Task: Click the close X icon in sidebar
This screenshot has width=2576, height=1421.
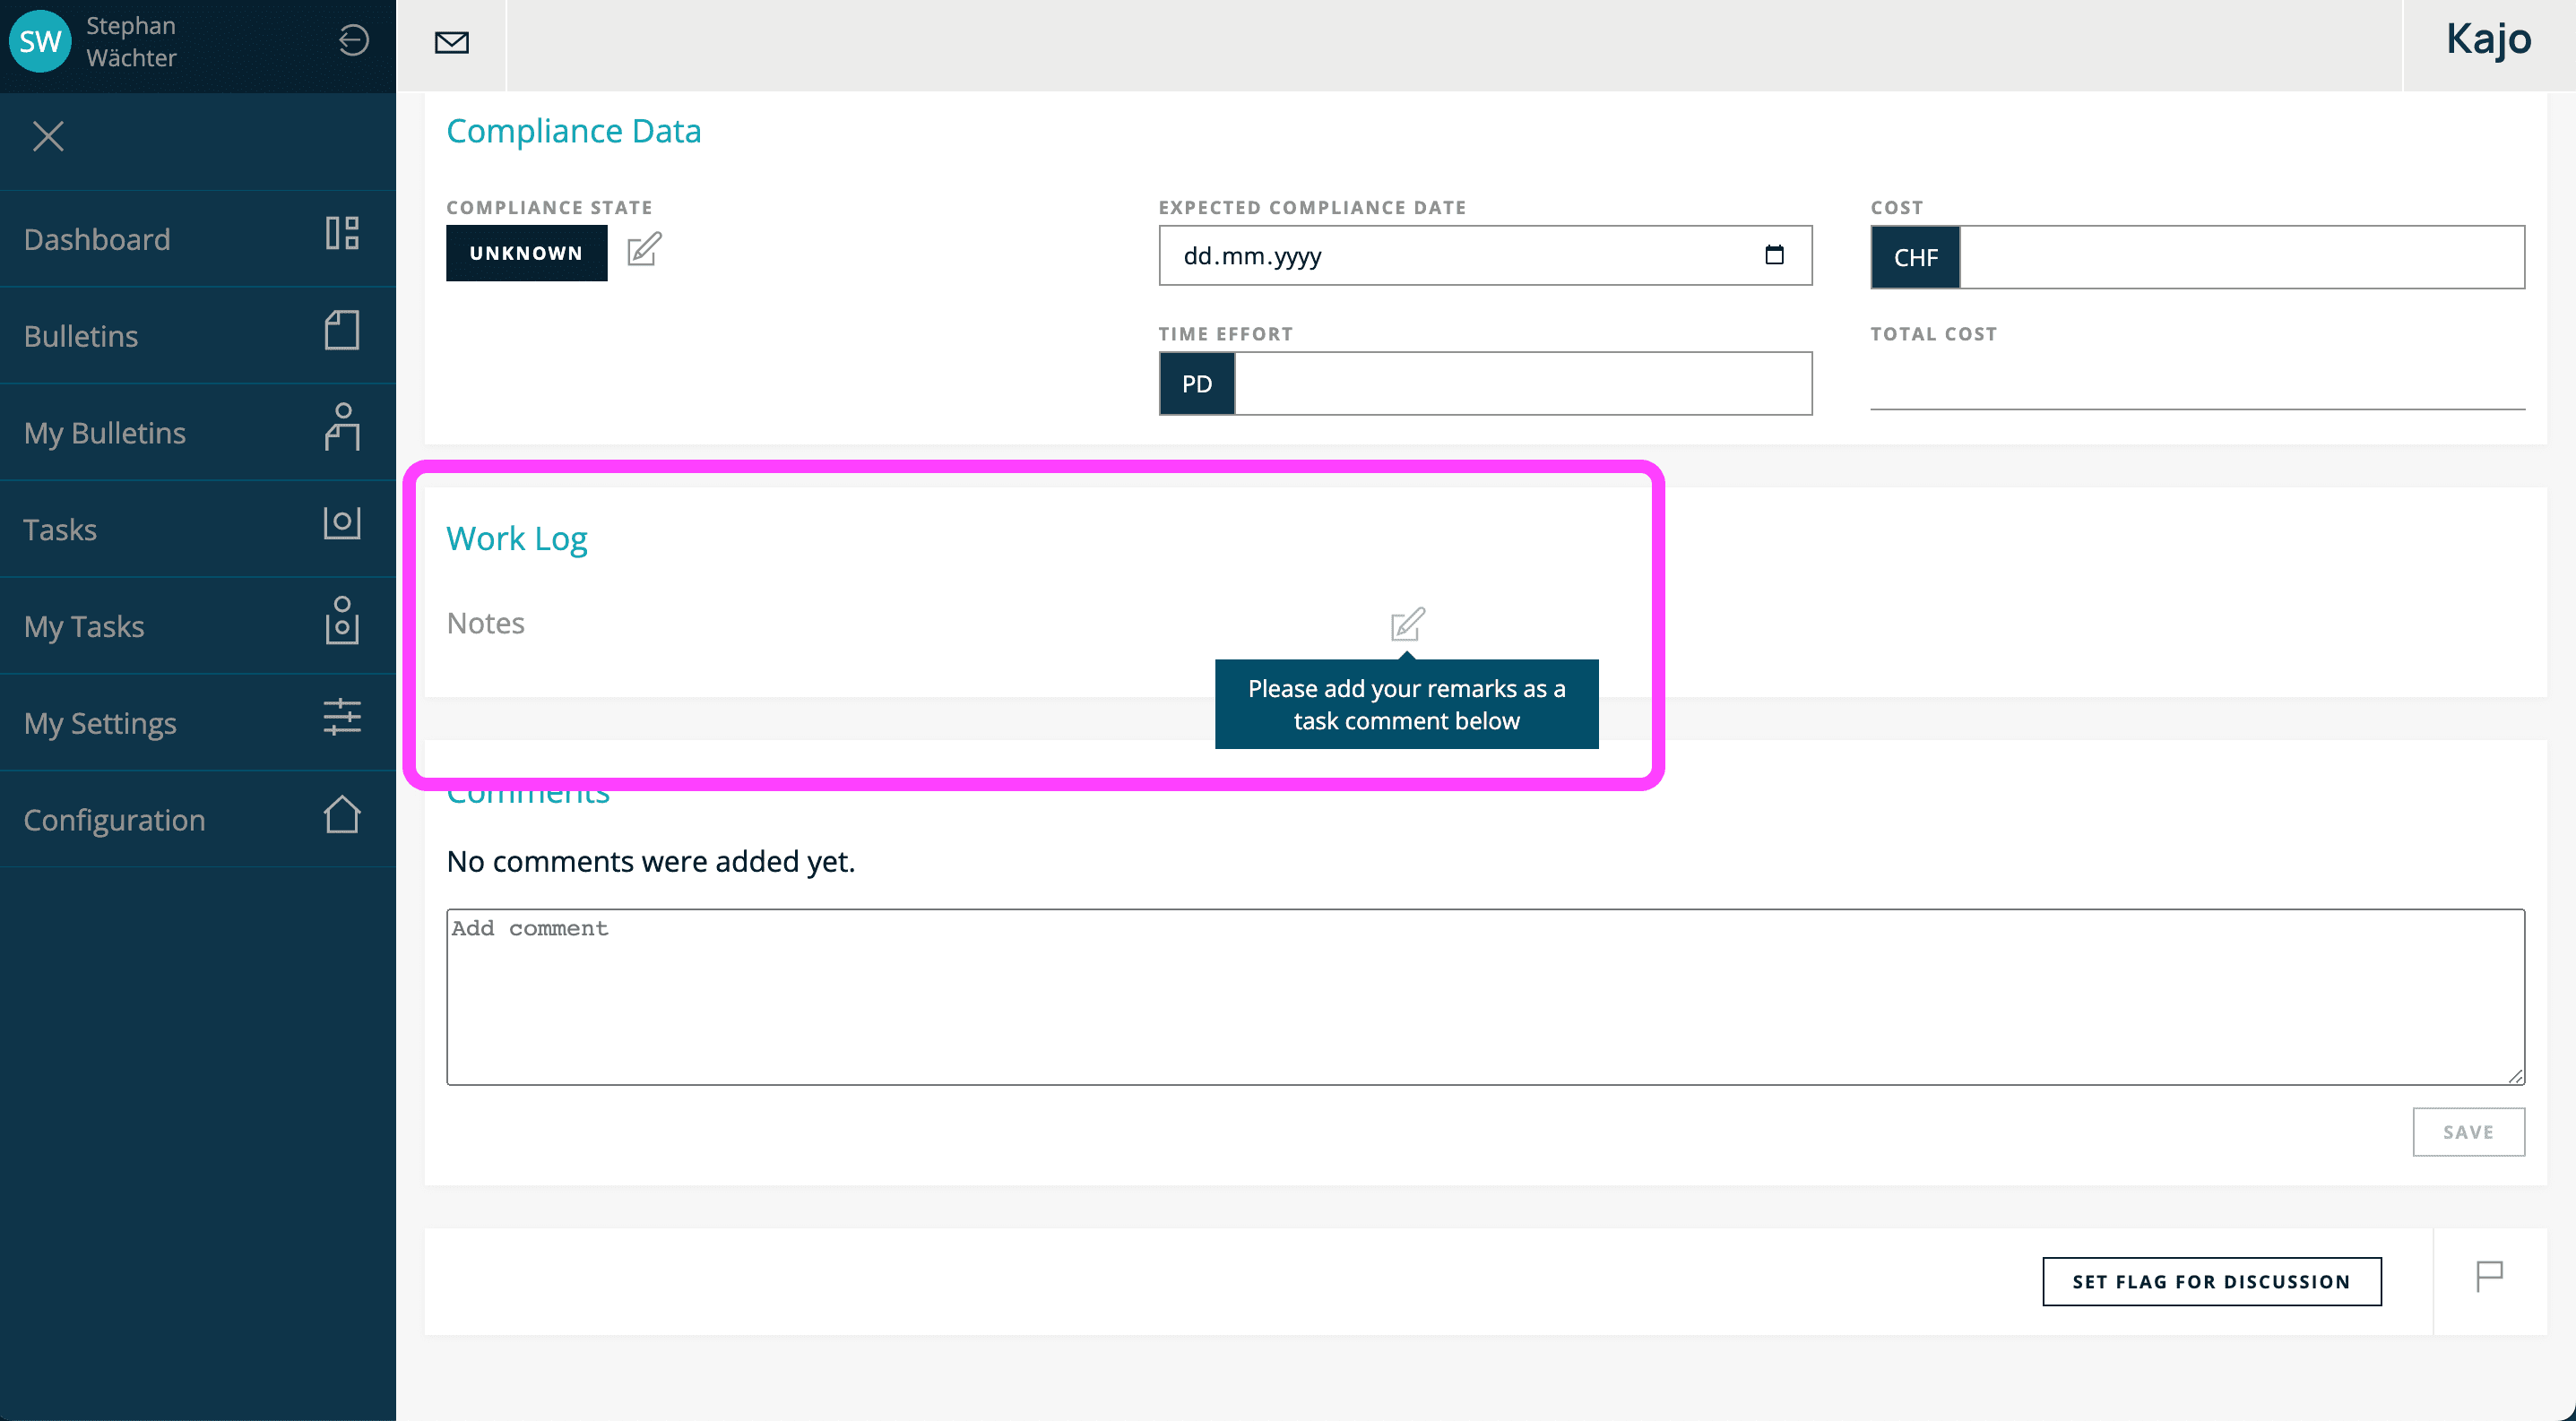Action: [x=49, y=136]
